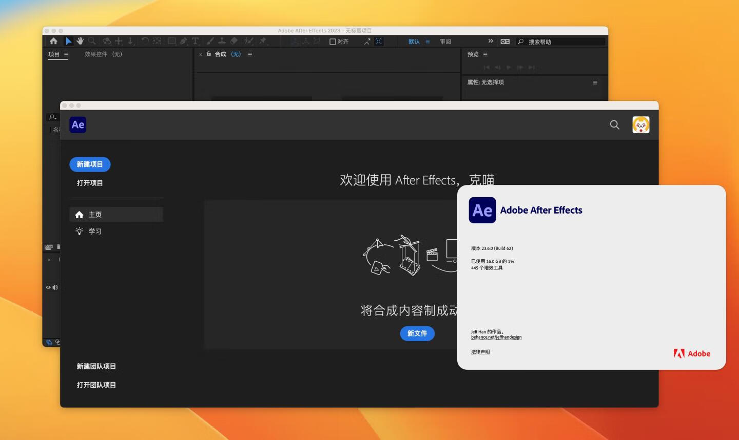
Task: Select the Rotation tool
Action: coord(145,41)
